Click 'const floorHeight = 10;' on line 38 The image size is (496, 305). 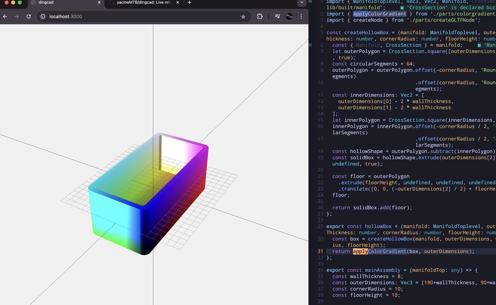click(x=366, y=295)
